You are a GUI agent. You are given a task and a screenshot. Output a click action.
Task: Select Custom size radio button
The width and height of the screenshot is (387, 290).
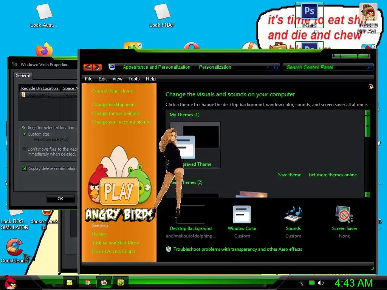(25, 134)
